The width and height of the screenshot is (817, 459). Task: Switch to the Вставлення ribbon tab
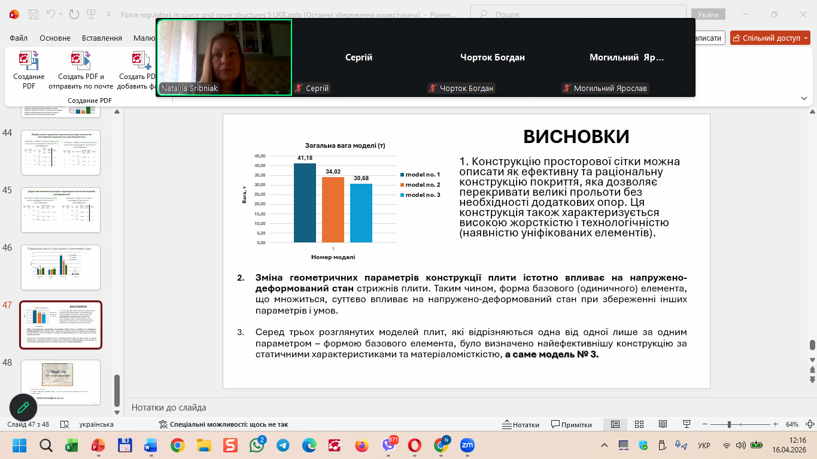click(x=102, y=38)
